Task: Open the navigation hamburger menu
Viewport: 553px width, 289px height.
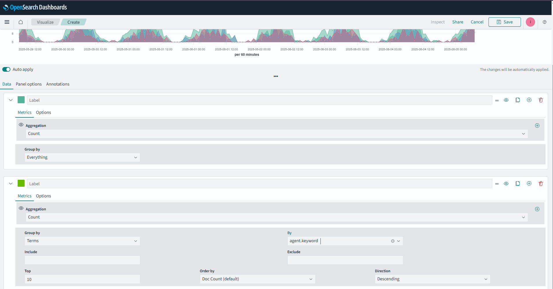Action: [7, 22]
